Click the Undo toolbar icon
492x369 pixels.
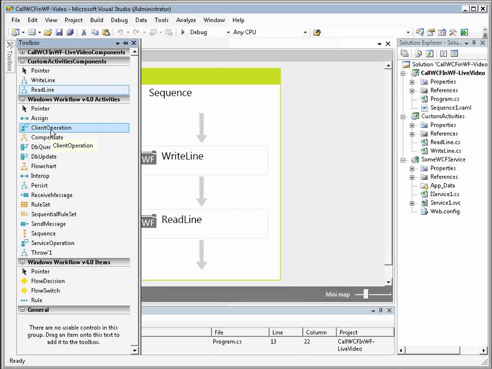(x=120, y=32)
